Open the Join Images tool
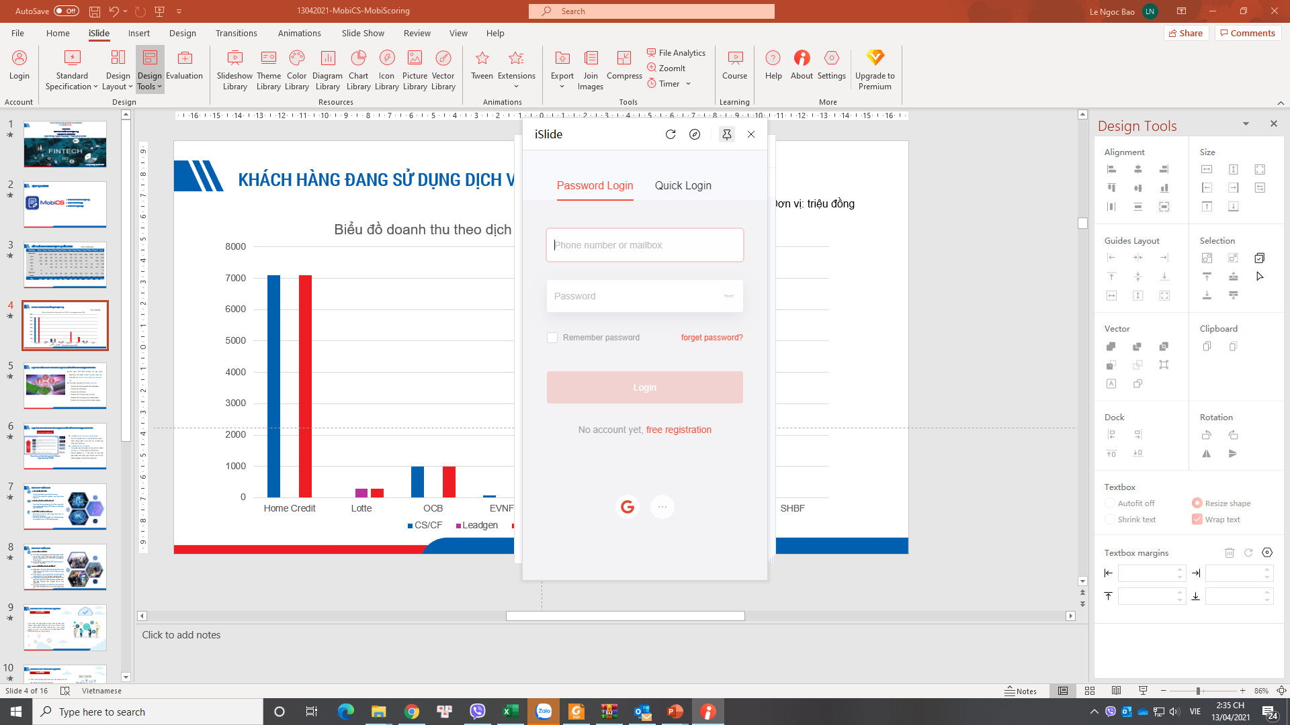1290x725 pixels. pyautogui.click(x=591, y=70)
